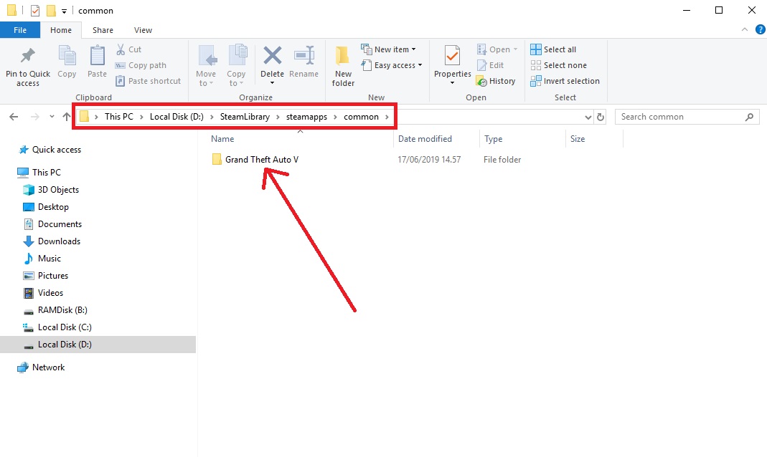
Task: Open the Delete dropdown arrow
Action: tap(273, 83)
